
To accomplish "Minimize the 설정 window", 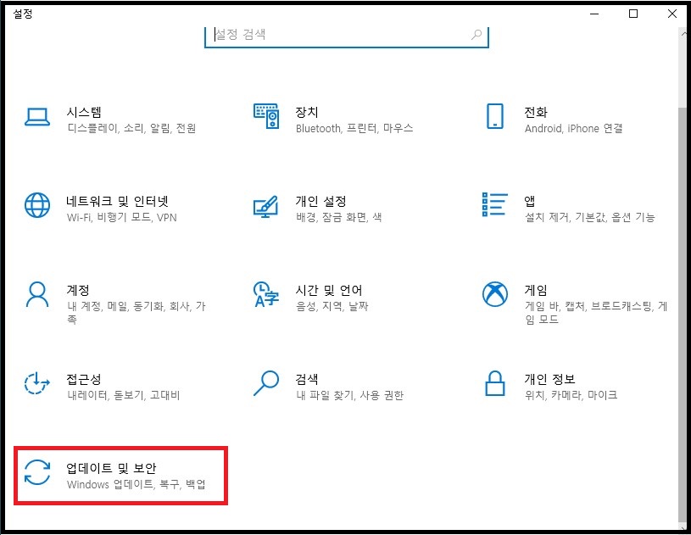I will pyautogui.click(x=594, y=14).
